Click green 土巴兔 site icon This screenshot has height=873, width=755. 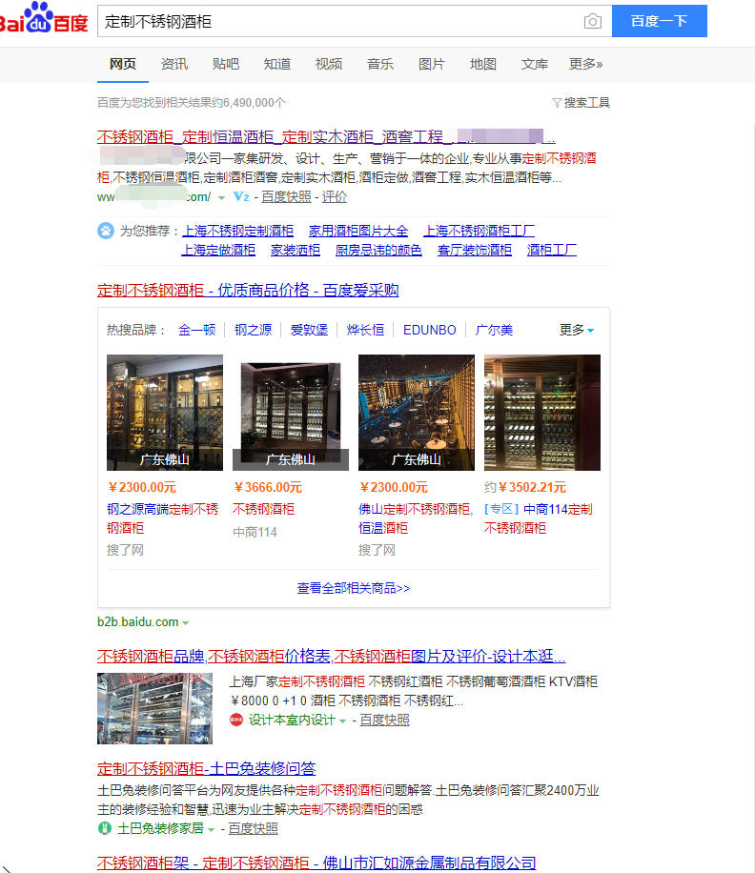(x=105, y=828)
